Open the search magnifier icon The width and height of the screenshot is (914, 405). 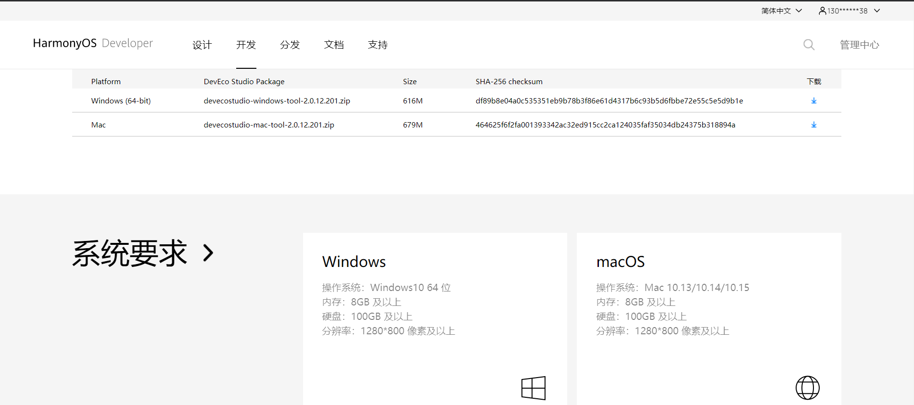tap(809, 45)
